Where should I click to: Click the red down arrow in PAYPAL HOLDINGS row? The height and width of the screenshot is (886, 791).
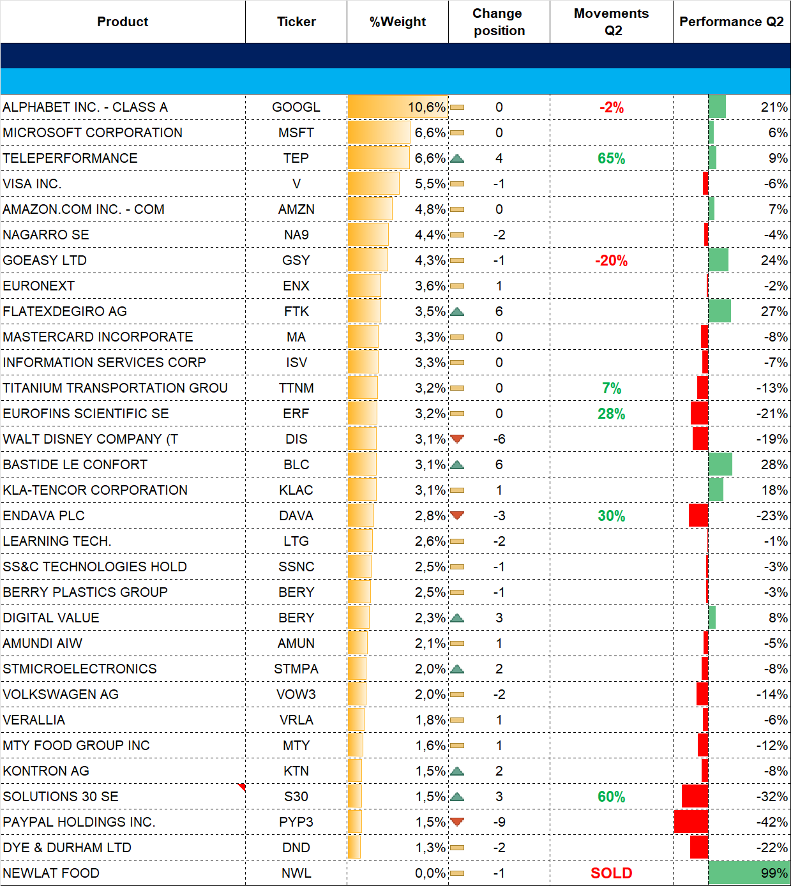[x=457, y=822]
